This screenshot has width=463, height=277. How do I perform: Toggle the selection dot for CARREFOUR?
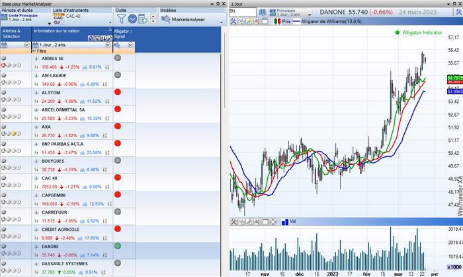point(3,212)
